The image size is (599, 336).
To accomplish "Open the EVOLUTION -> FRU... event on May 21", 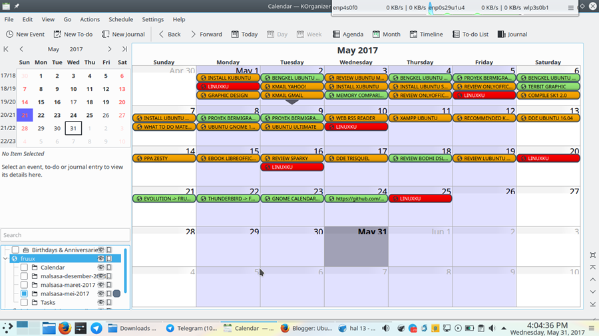I will tap(164, 199).
